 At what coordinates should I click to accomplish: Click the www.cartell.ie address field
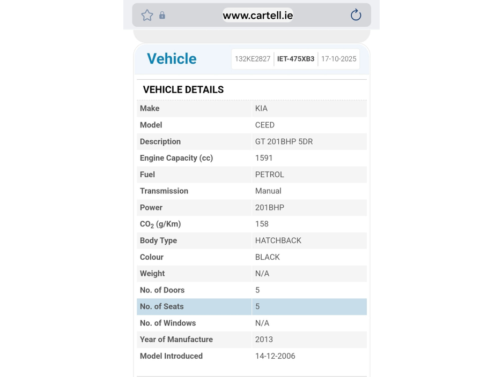click(x=257, y=16)
